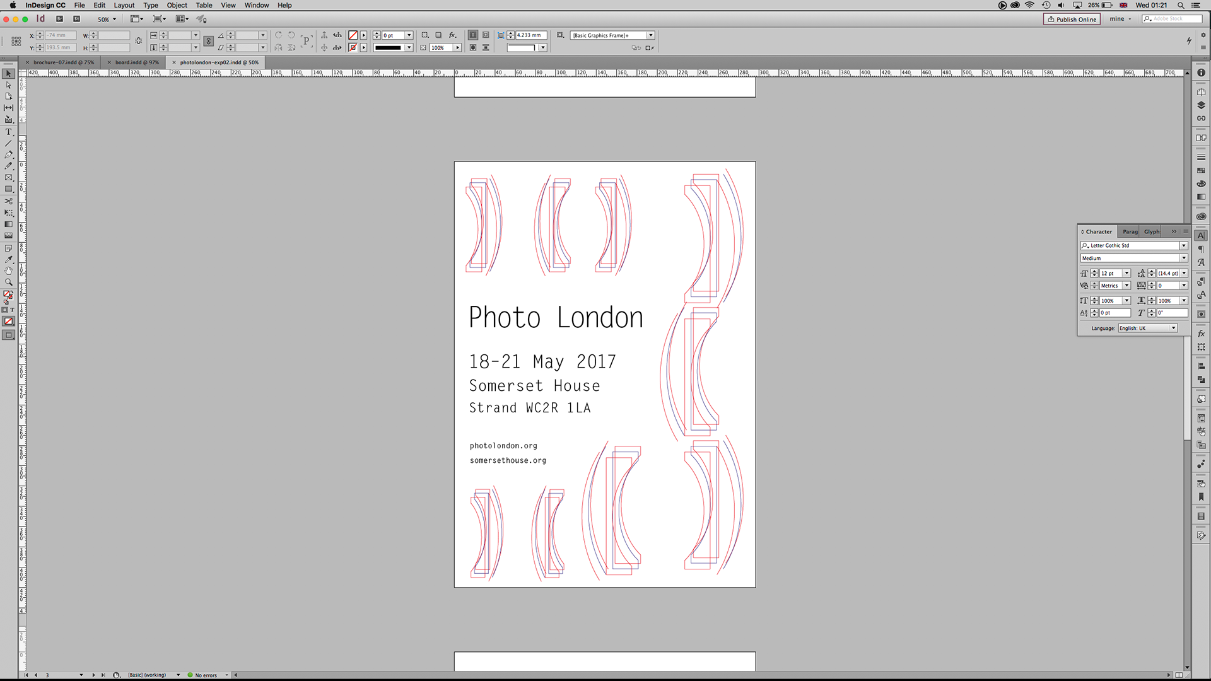The width and height of the screenshot is (1211, 681).
Task: Click the Gradient Swatch tool
Action: 8,224
